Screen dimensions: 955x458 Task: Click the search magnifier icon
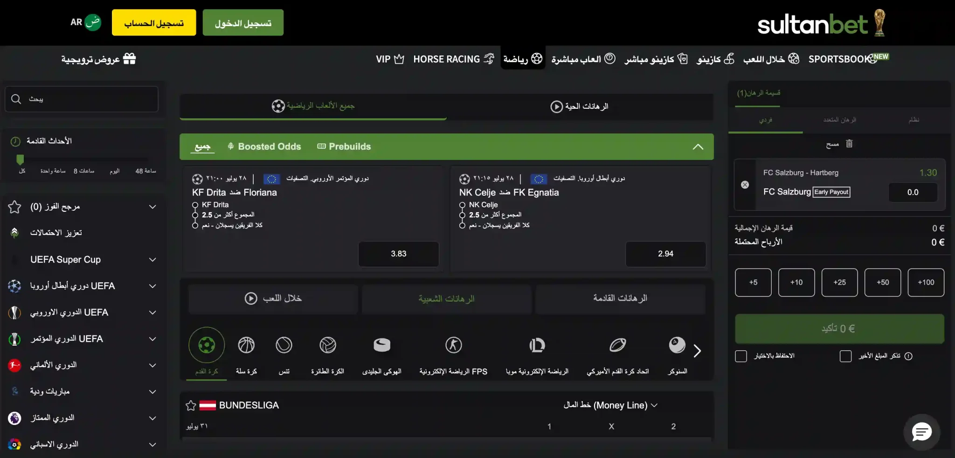click(16, 99)
